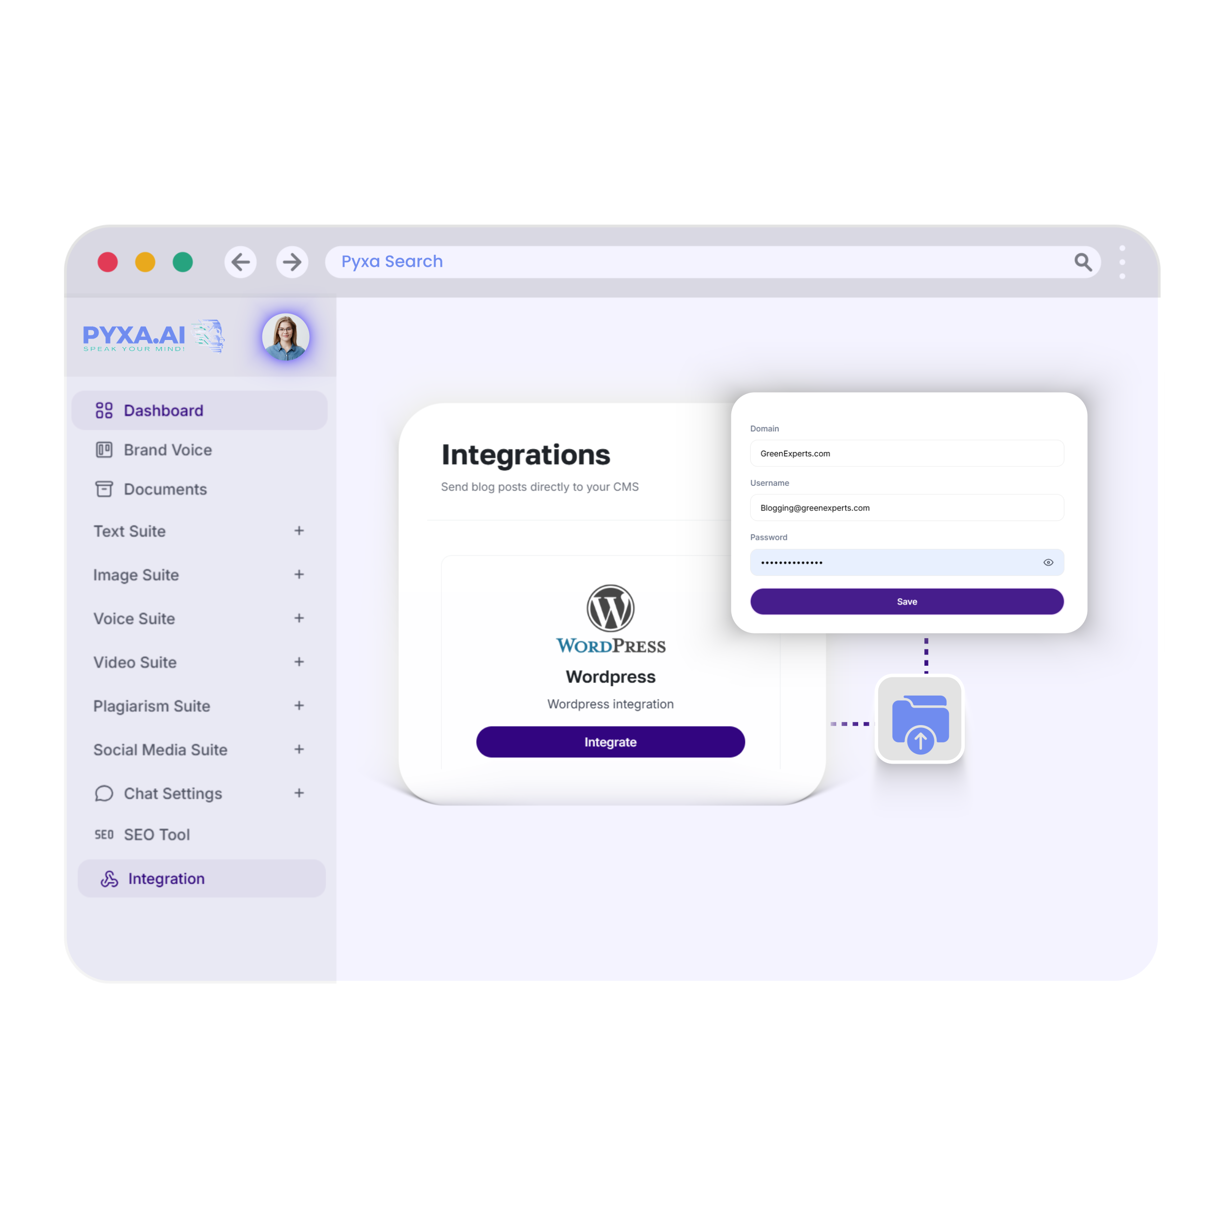The image size is (1206, 1206).
Task: Click the Integration sidebar icon
Action: pyautogui.click(x=108, y=878)
